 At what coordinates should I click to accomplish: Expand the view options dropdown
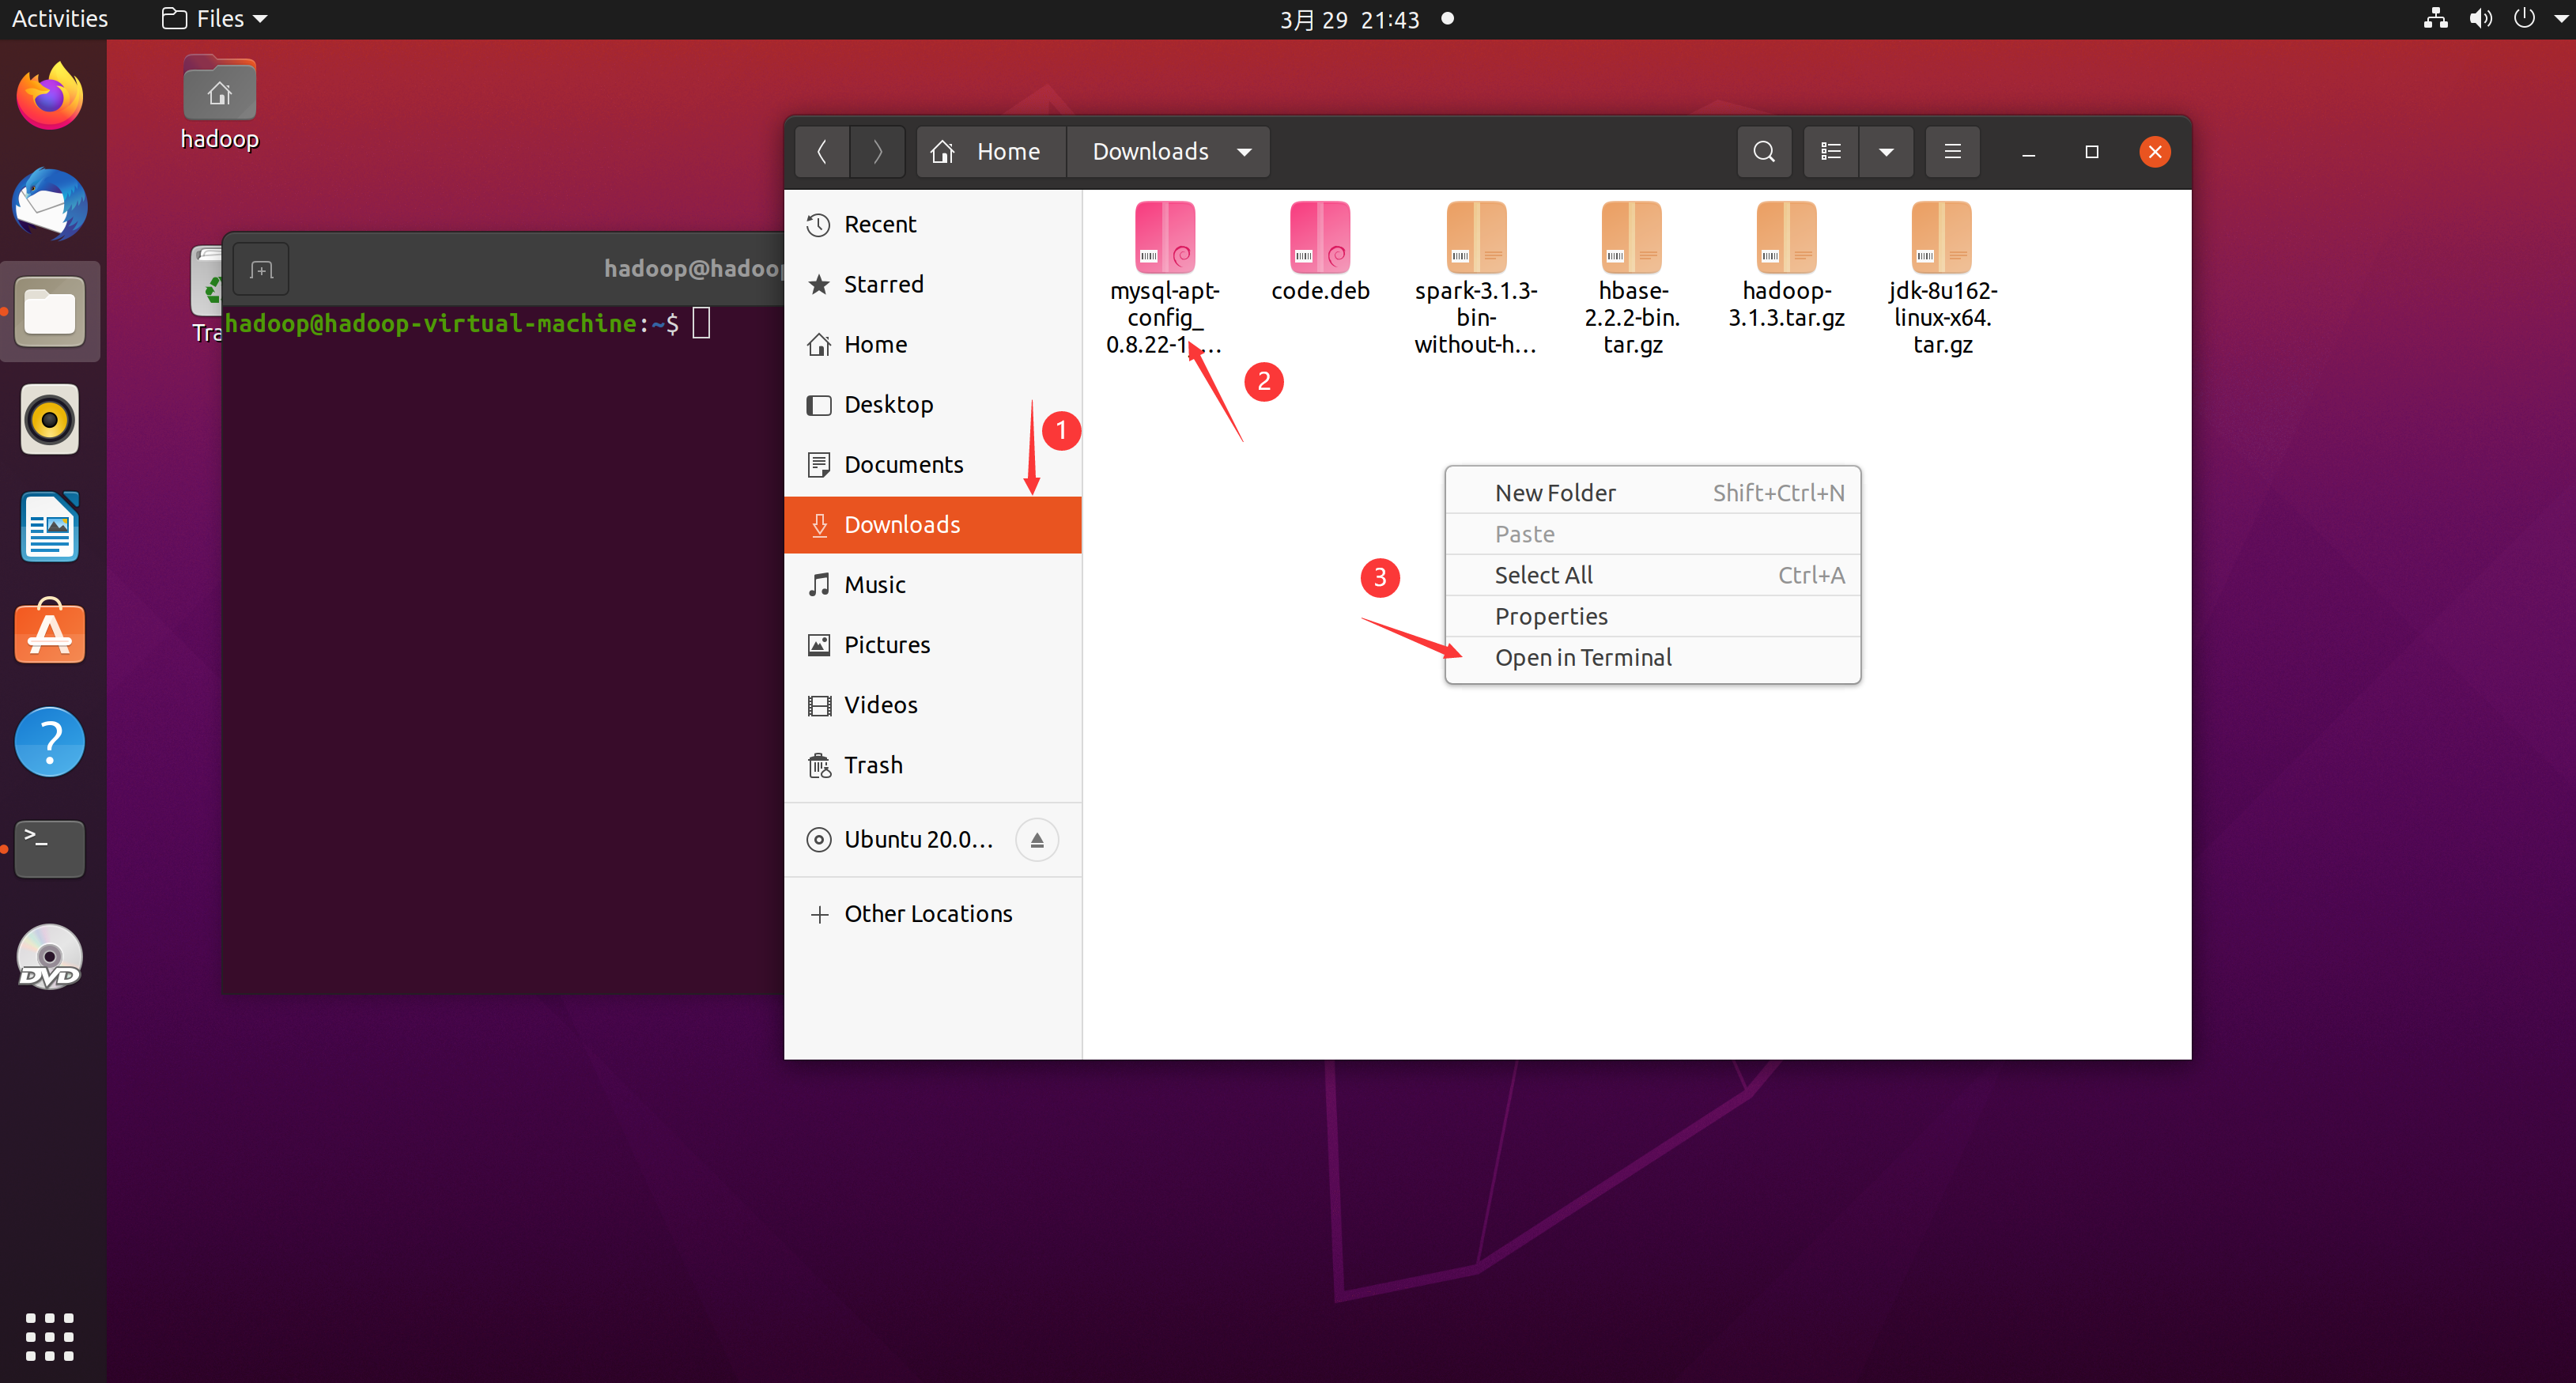coord(1886,151)
